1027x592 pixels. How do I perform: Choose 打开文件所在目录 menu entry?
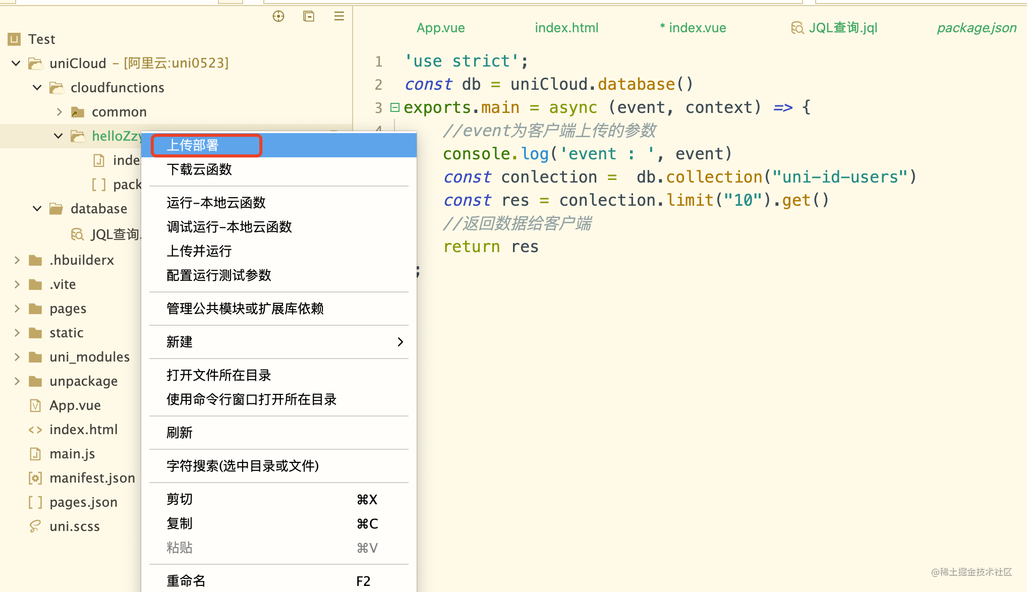tap(279, 375)
